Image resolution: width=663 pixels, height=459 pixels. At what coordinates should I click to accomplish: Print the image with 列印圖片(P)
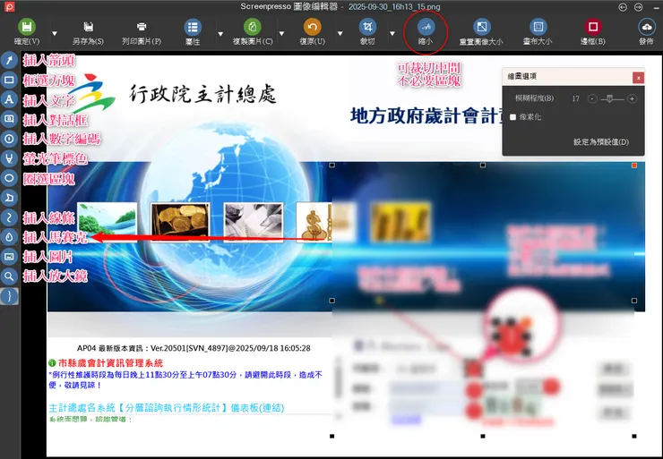(142, 27)
